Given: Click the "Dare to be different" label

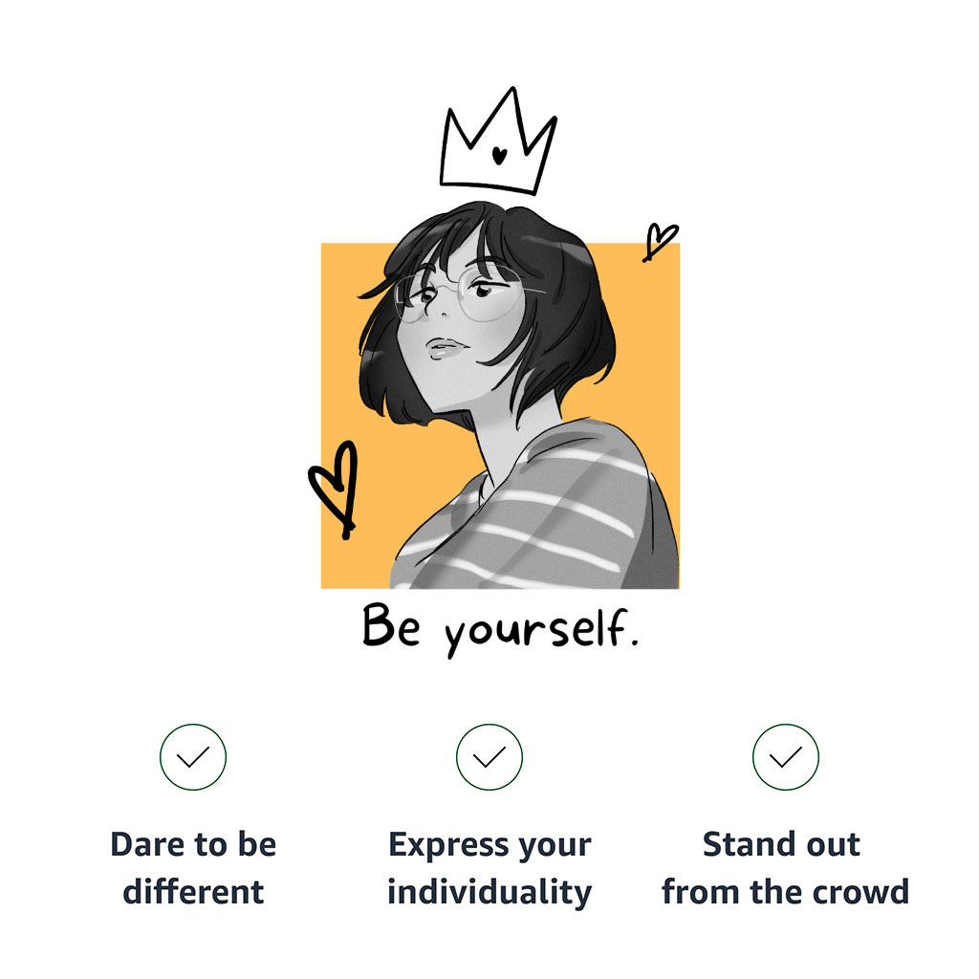Looking at the screenshot, I should click(x=193, y=868).
